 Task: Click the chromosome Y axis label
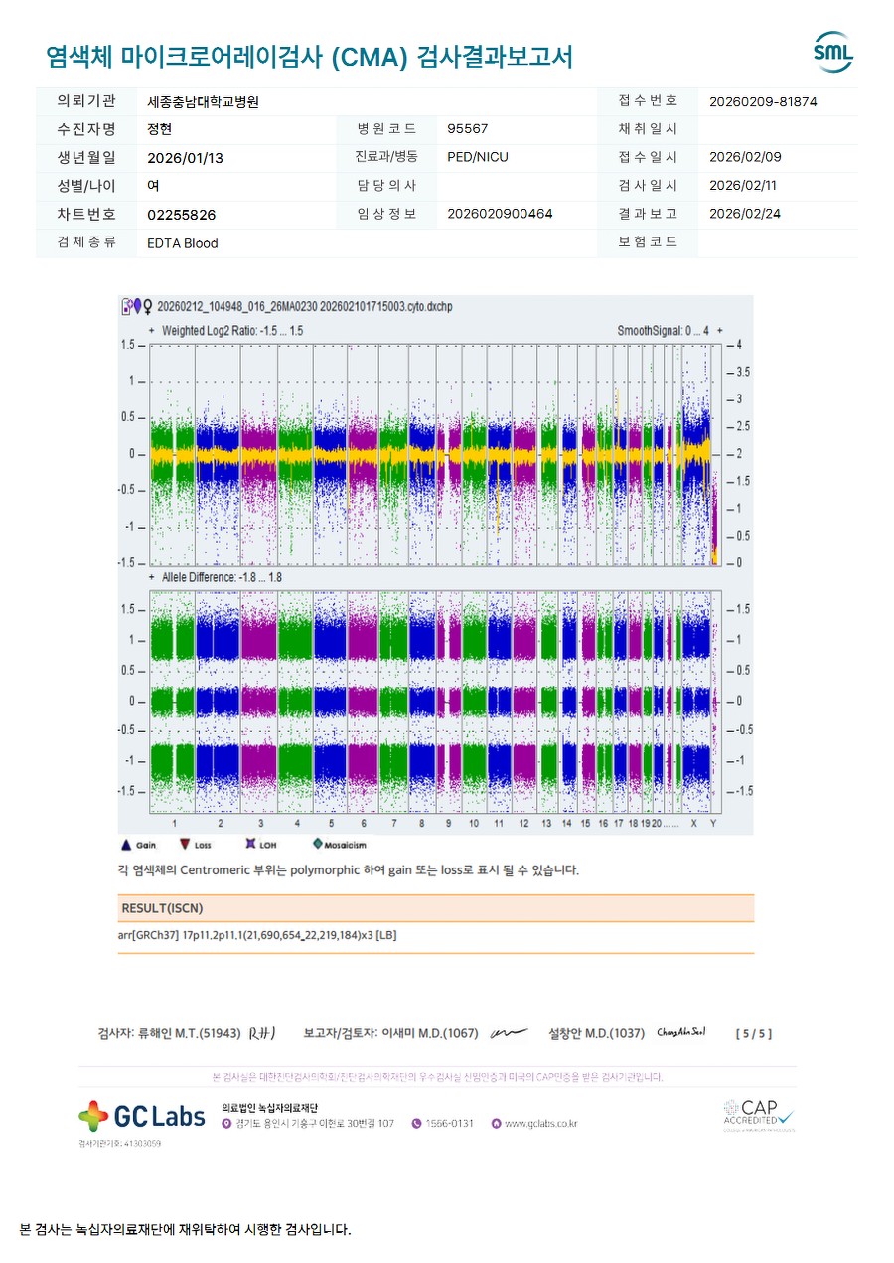pos(713,824)
